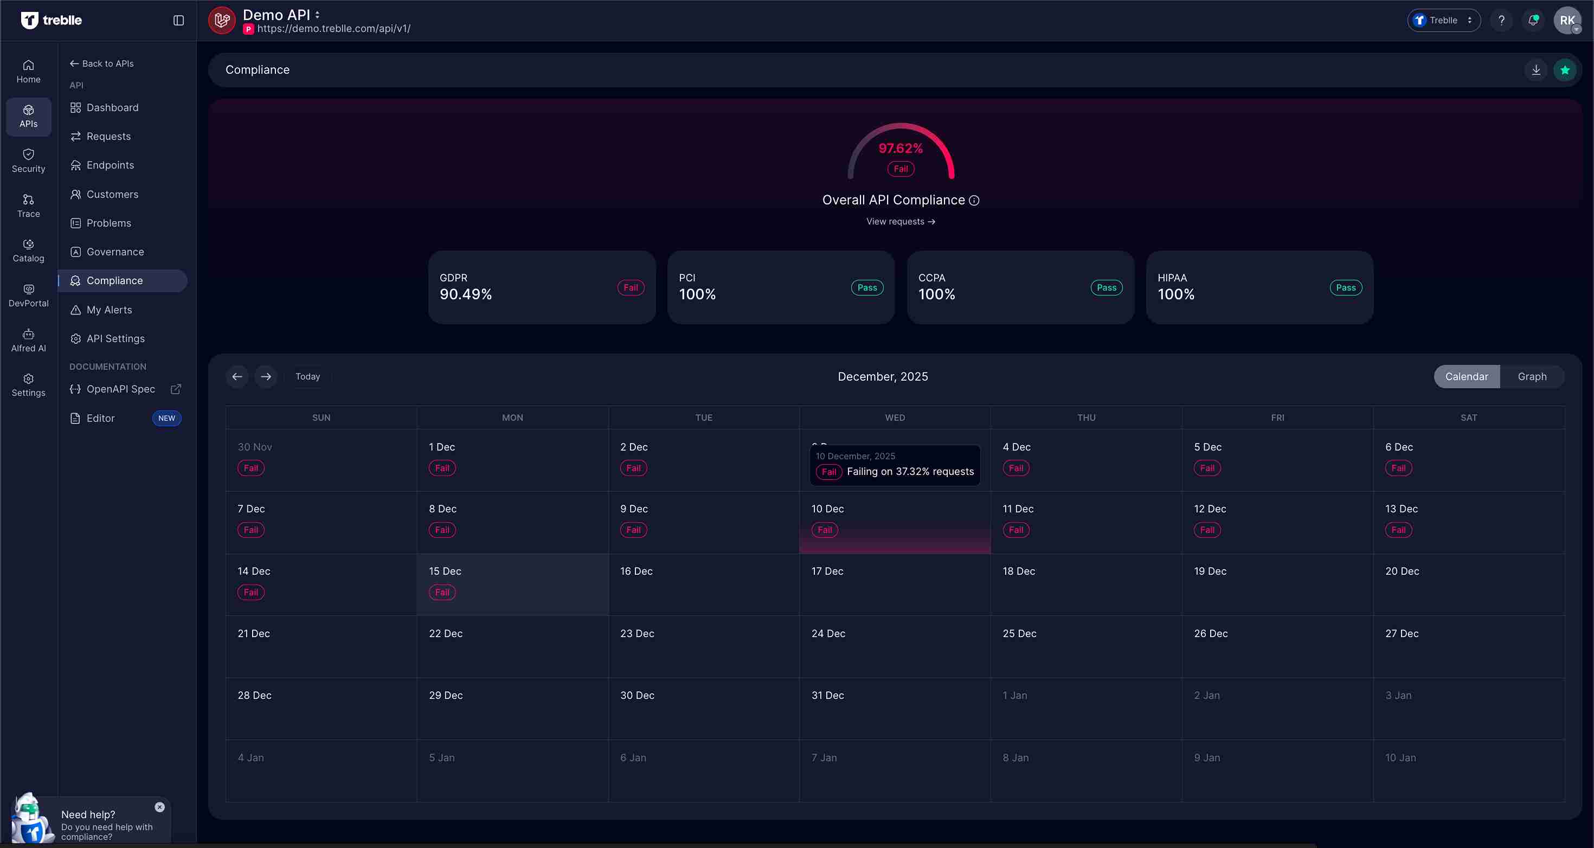Image resolution: width=1594 pixels, height=848 pixels.
Task: Select the Trace icon in the sidebar
Action: coord(28,205)
